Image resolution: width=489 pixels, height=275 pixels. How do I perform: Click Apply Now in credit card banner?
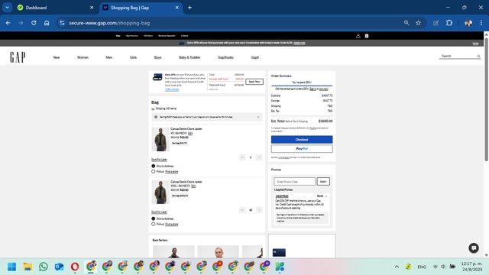[x=254, y=82]
